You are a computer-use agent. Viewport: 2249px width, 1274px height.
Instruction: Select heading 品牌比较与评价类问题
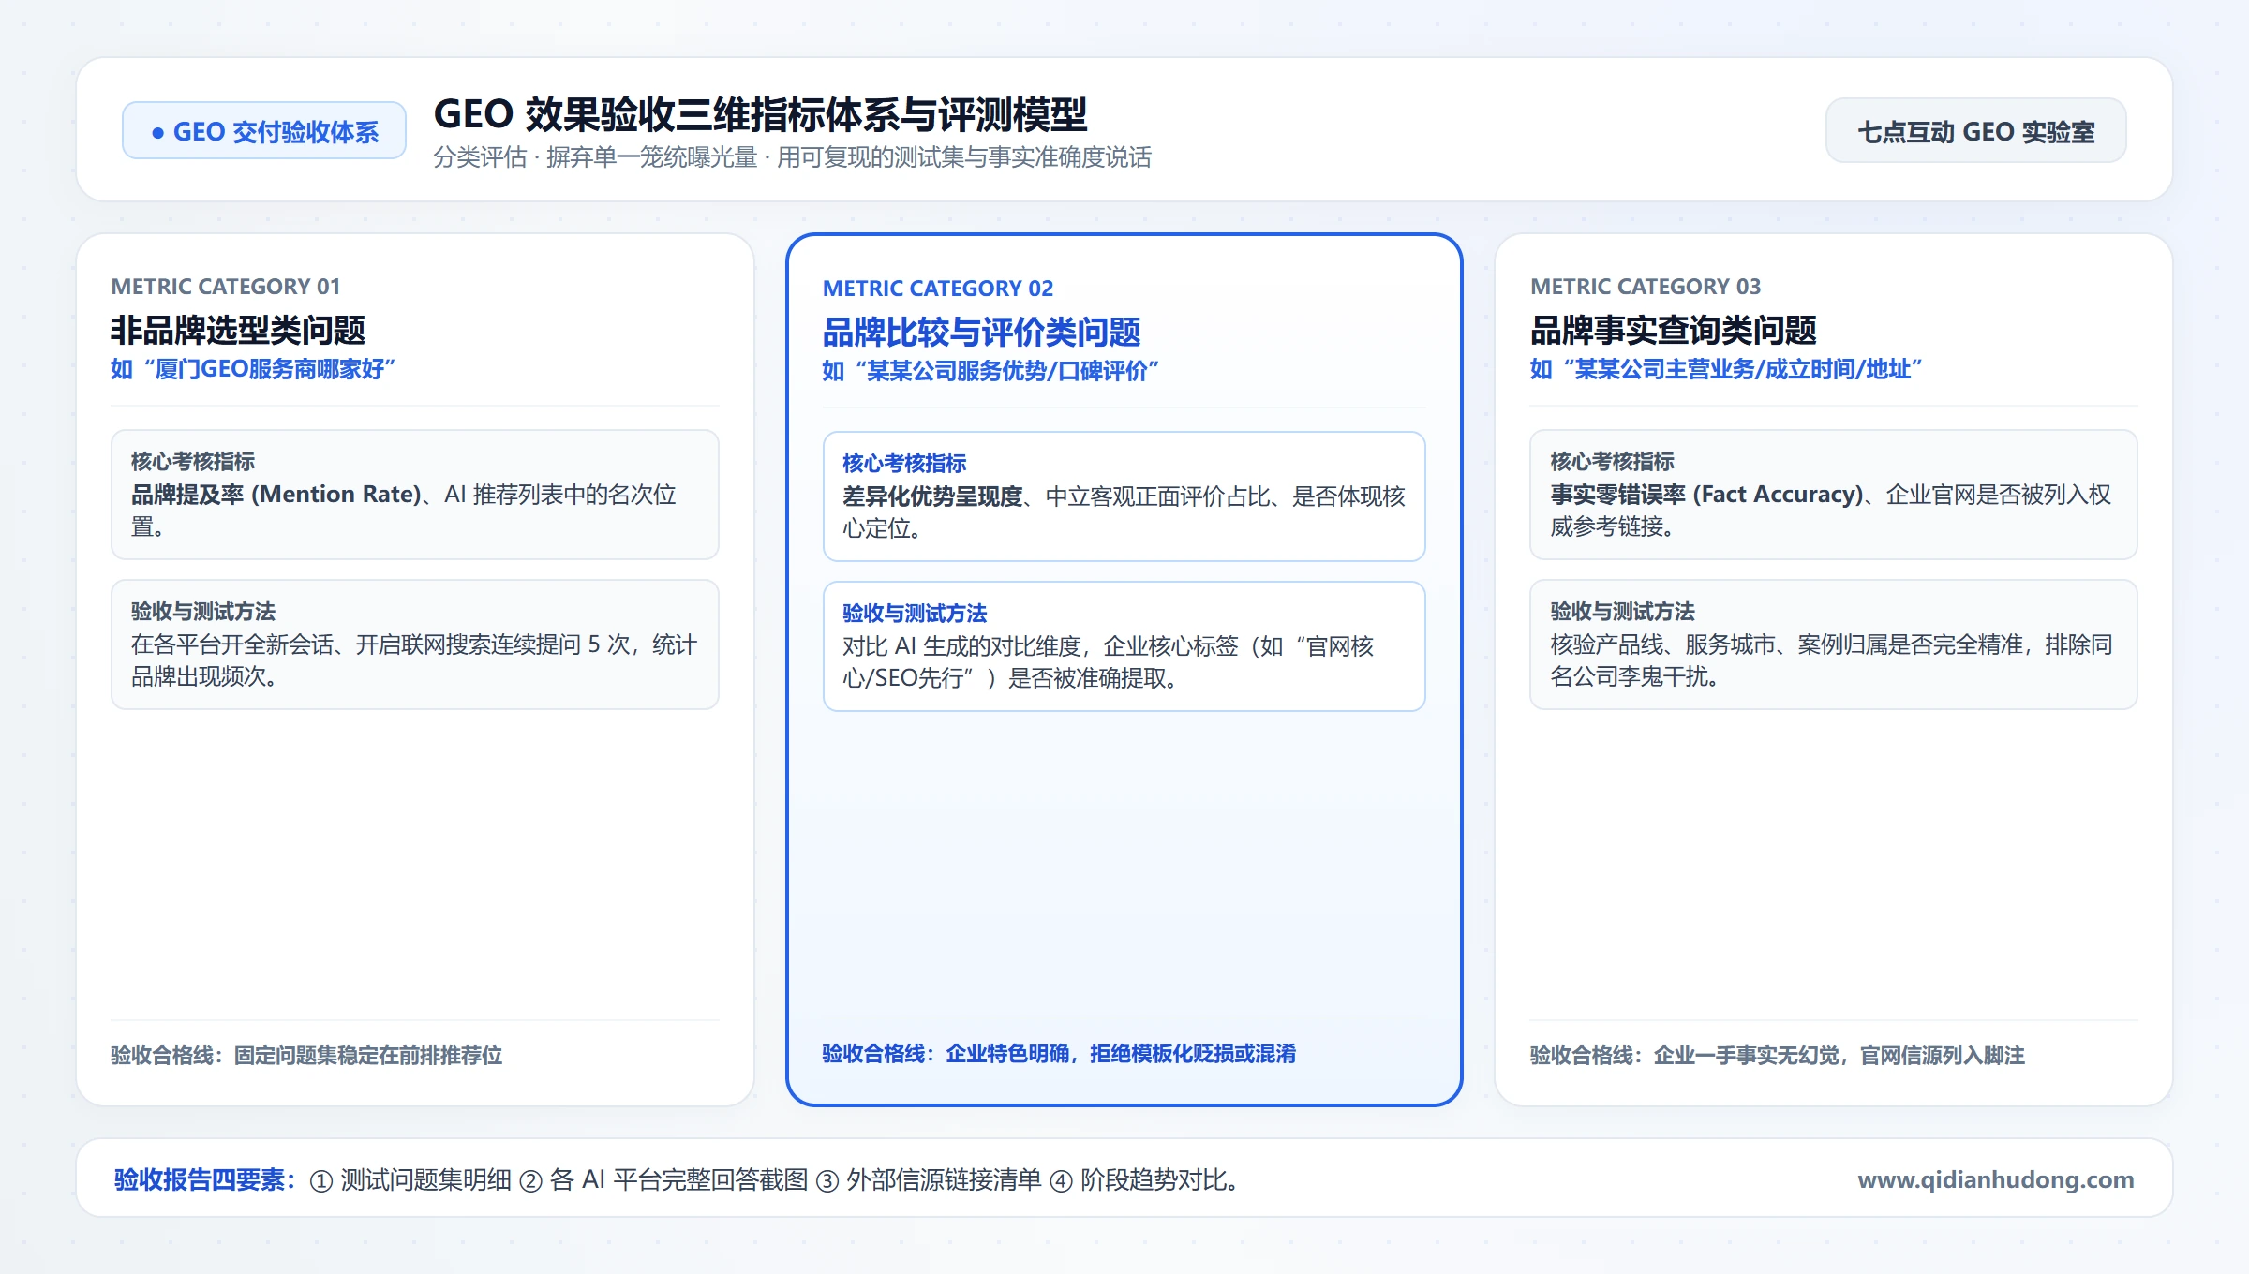click(x=981, y=332)
